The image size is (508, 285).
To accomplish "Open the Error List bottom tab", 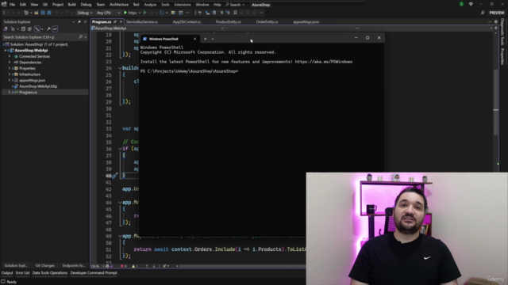I will tap(22, 273).
